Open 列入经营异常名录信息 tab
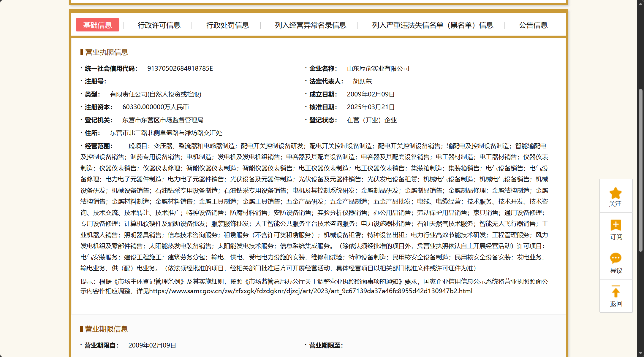The height and width of the screenshot is (357, 644). (310, 25)
